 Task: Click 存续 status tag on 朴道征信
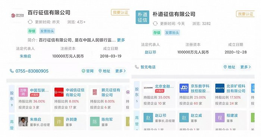click(x=157, y=33)
